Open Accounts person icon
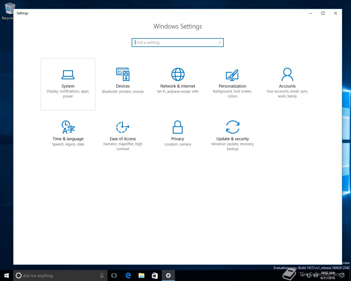Screen dimensions: 351x281 tap(287, 74)
